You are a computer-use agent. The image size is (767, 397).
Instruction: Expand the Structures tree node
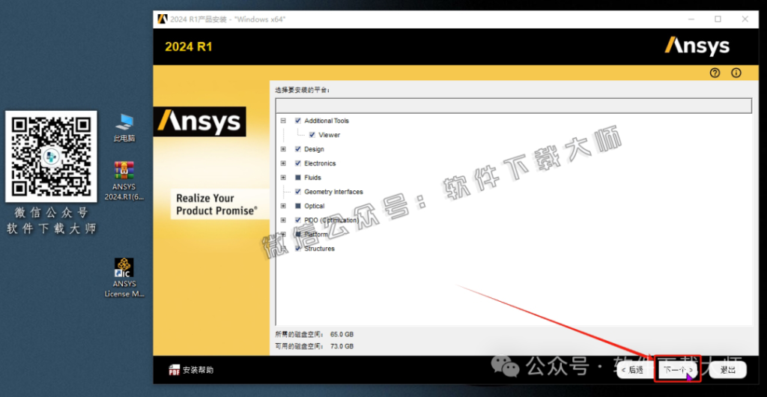282,248
